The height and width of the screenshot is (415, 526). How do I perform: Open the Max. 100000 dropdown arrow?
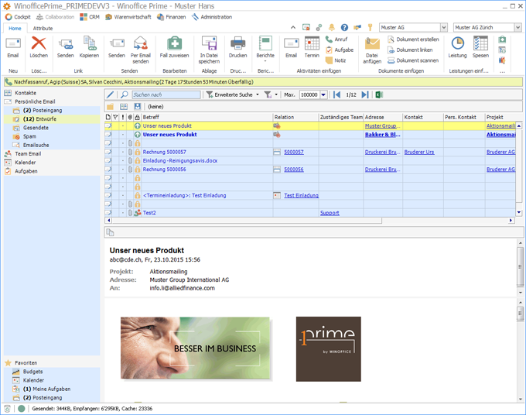tap(323, 94)
